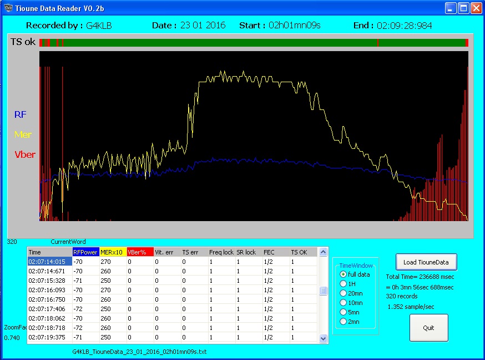Image resolution: width=485 pixels, height=360 pixels.
Task: Switch the time window to 20mn
Action: pos(343,293)
